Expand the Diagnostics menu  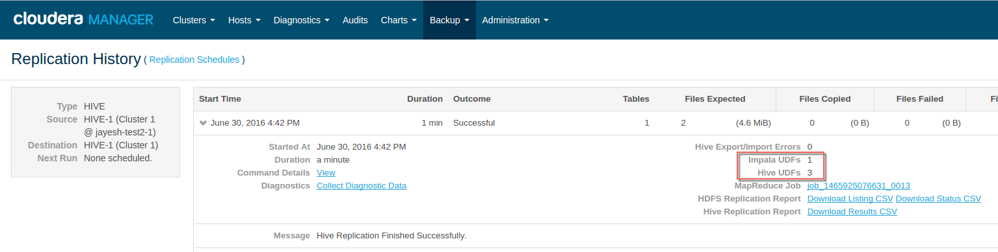point(302,20)
